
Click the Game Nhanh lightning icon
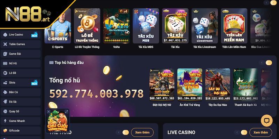(x=5, y=121)
